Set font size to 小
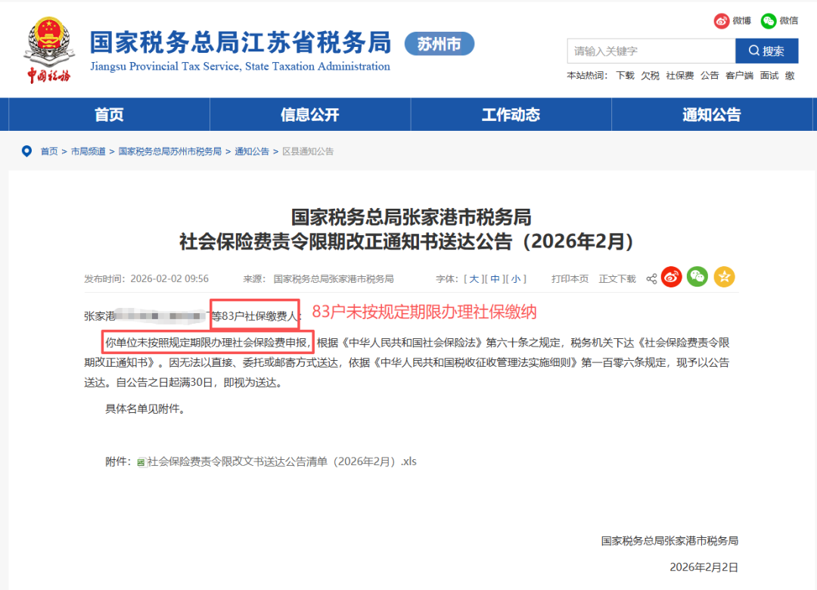Screen dimensions: 817x590 coord(516,279)
